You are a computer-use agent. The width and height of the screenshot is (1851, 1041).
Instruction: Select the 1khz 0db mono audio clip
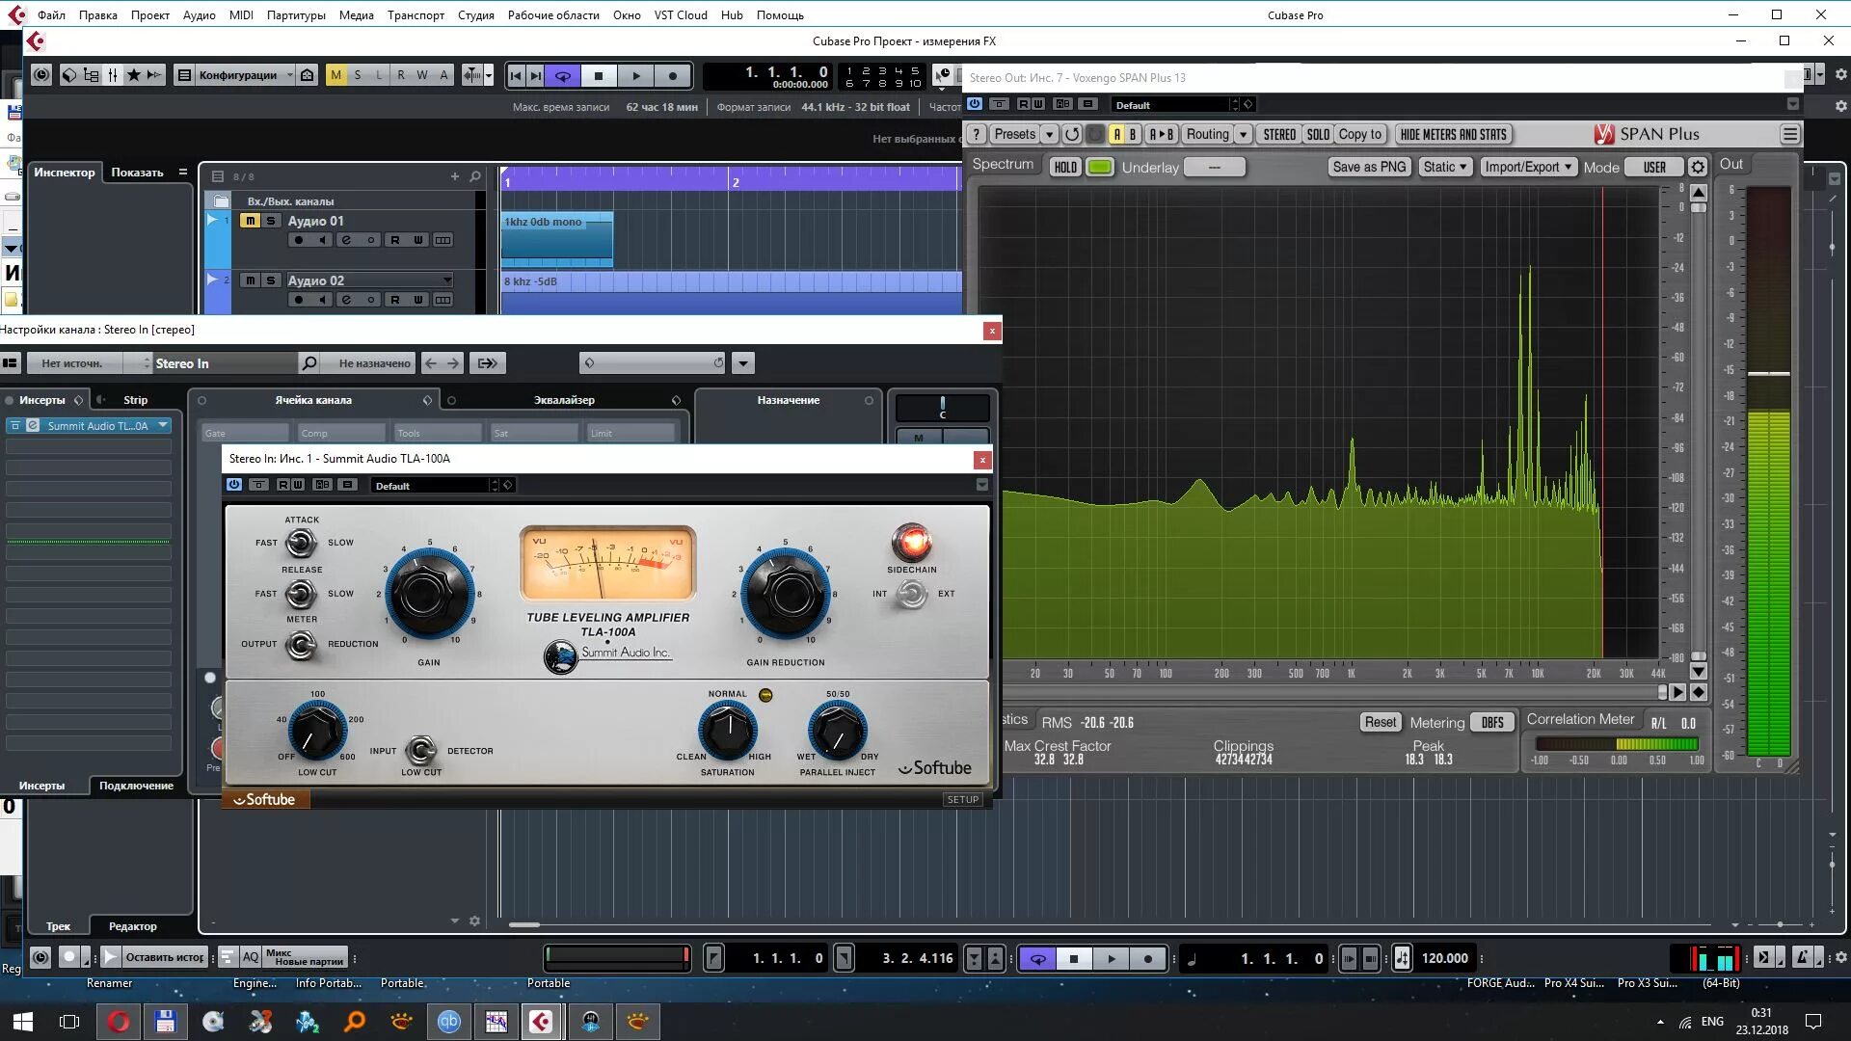556,239
